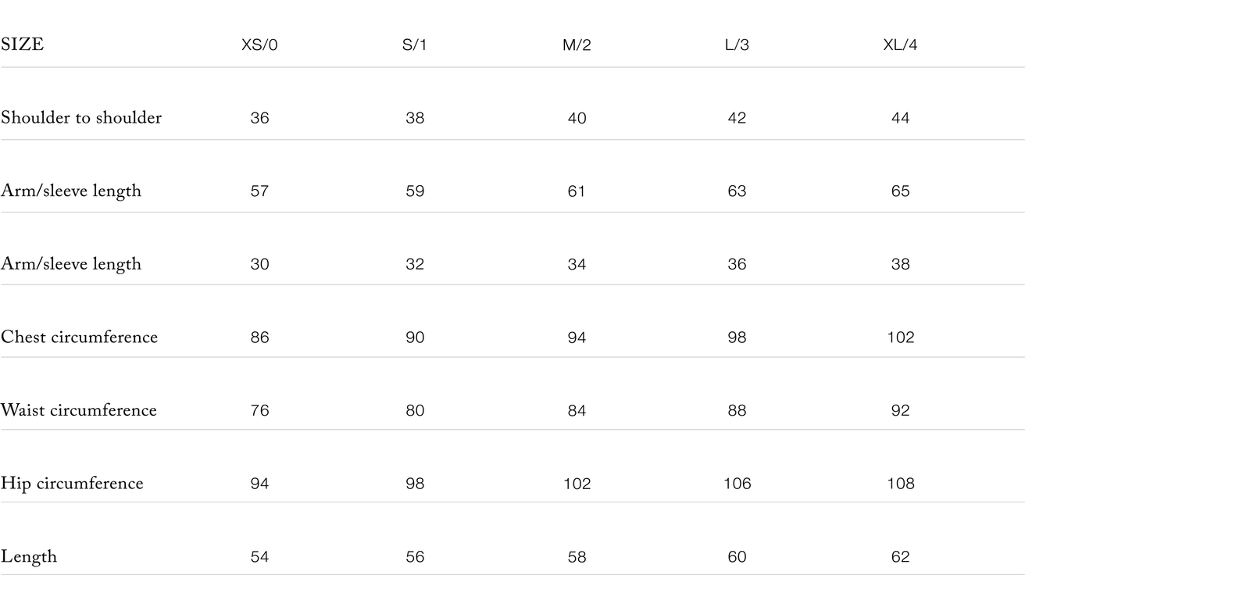Click the Shoulder to shoulder row label
The height and width of the screenshot is (611, 1250).
click(x=81, y=118)
